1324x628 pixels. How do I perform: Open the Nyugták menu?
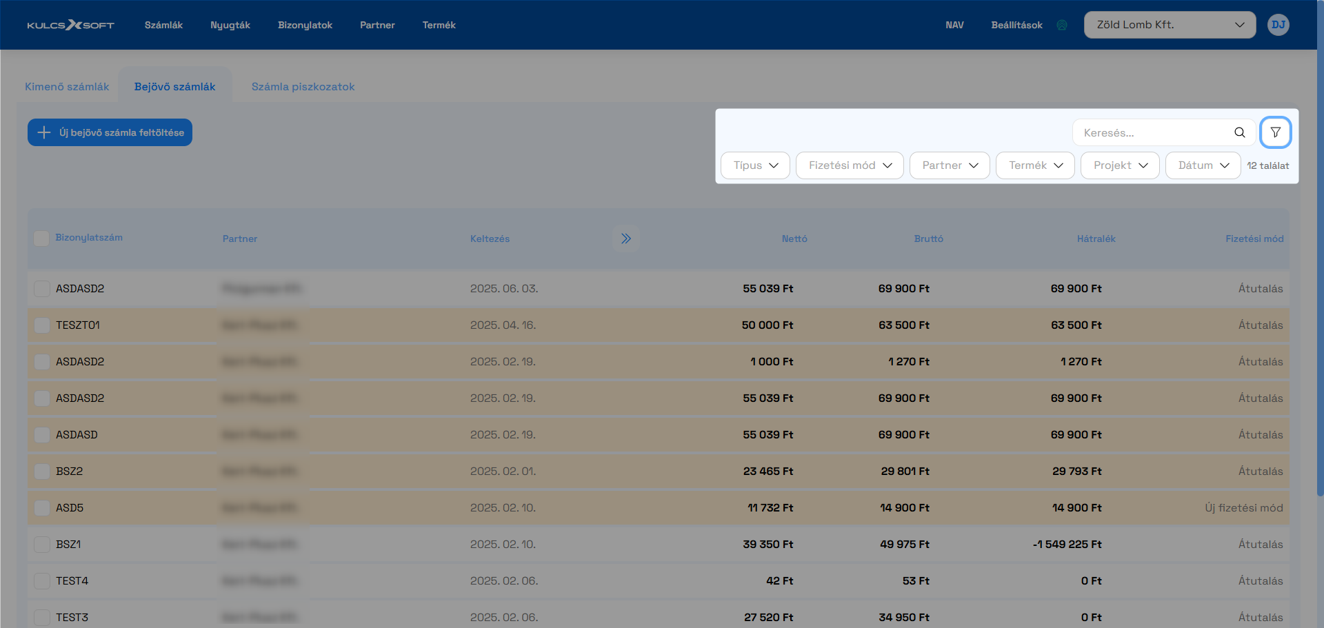tap(230, 25)
